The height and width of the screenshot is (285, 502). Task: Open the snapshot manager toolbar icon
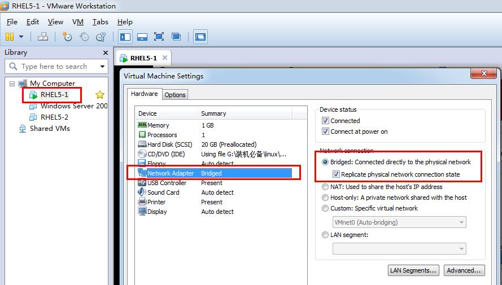coord(101,37)
